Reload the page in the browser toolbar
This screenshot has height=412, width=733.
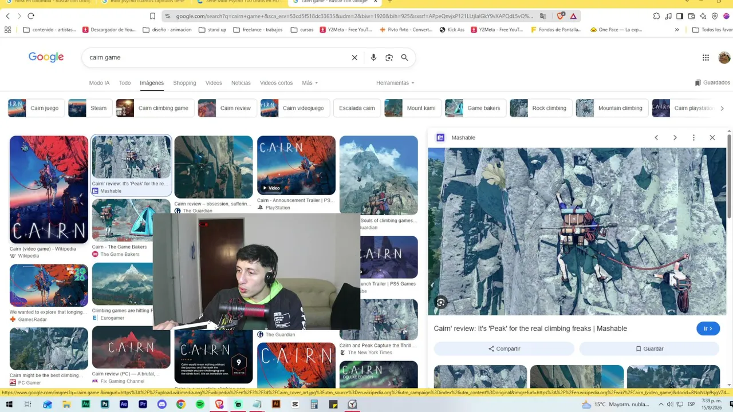pyautogui.click(x=31, y=16)
